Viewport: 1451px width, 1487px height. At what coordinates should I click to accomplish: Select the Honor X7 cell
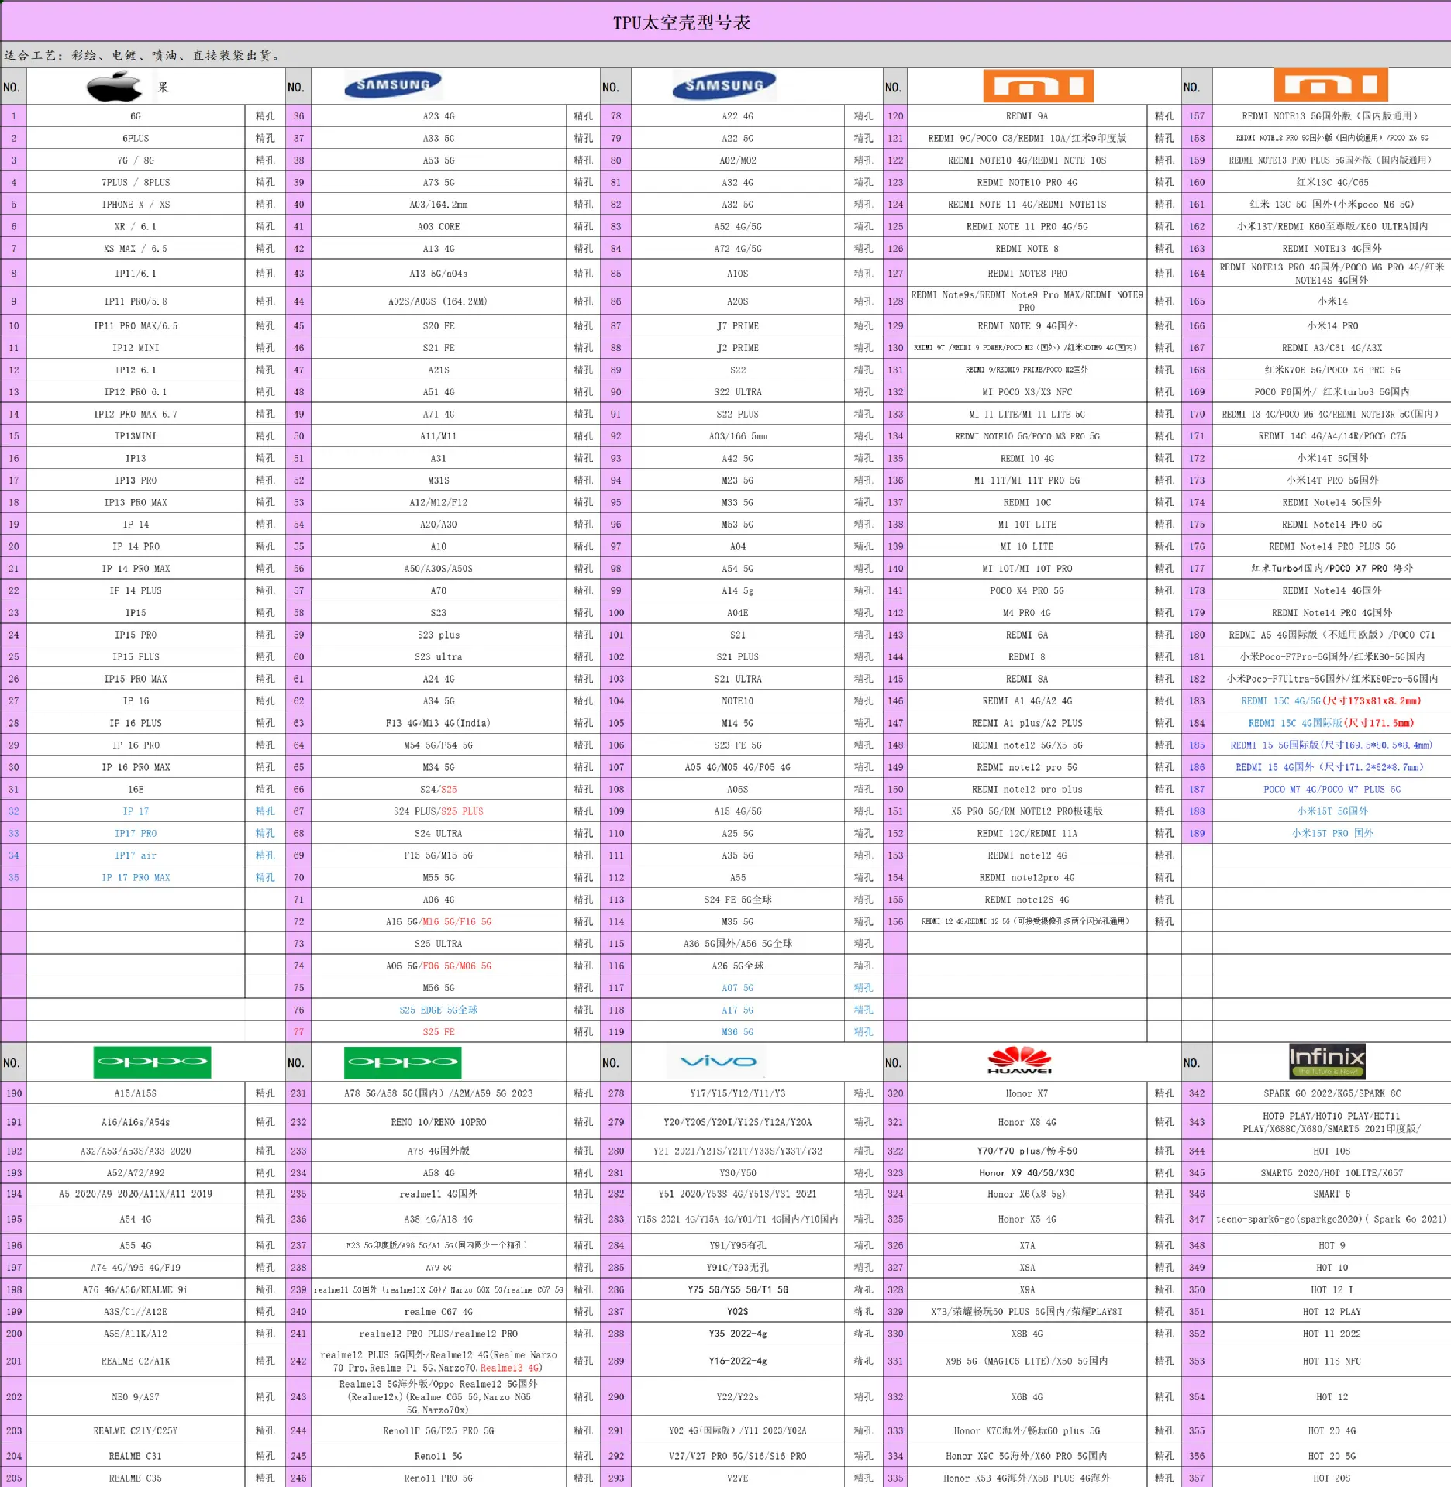click(1027, 1094)
